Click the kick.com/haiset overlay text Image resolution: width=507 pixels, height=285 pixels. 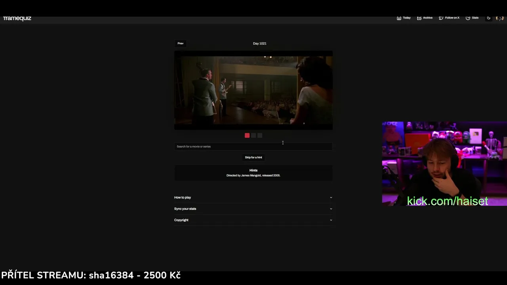(448, 201)
